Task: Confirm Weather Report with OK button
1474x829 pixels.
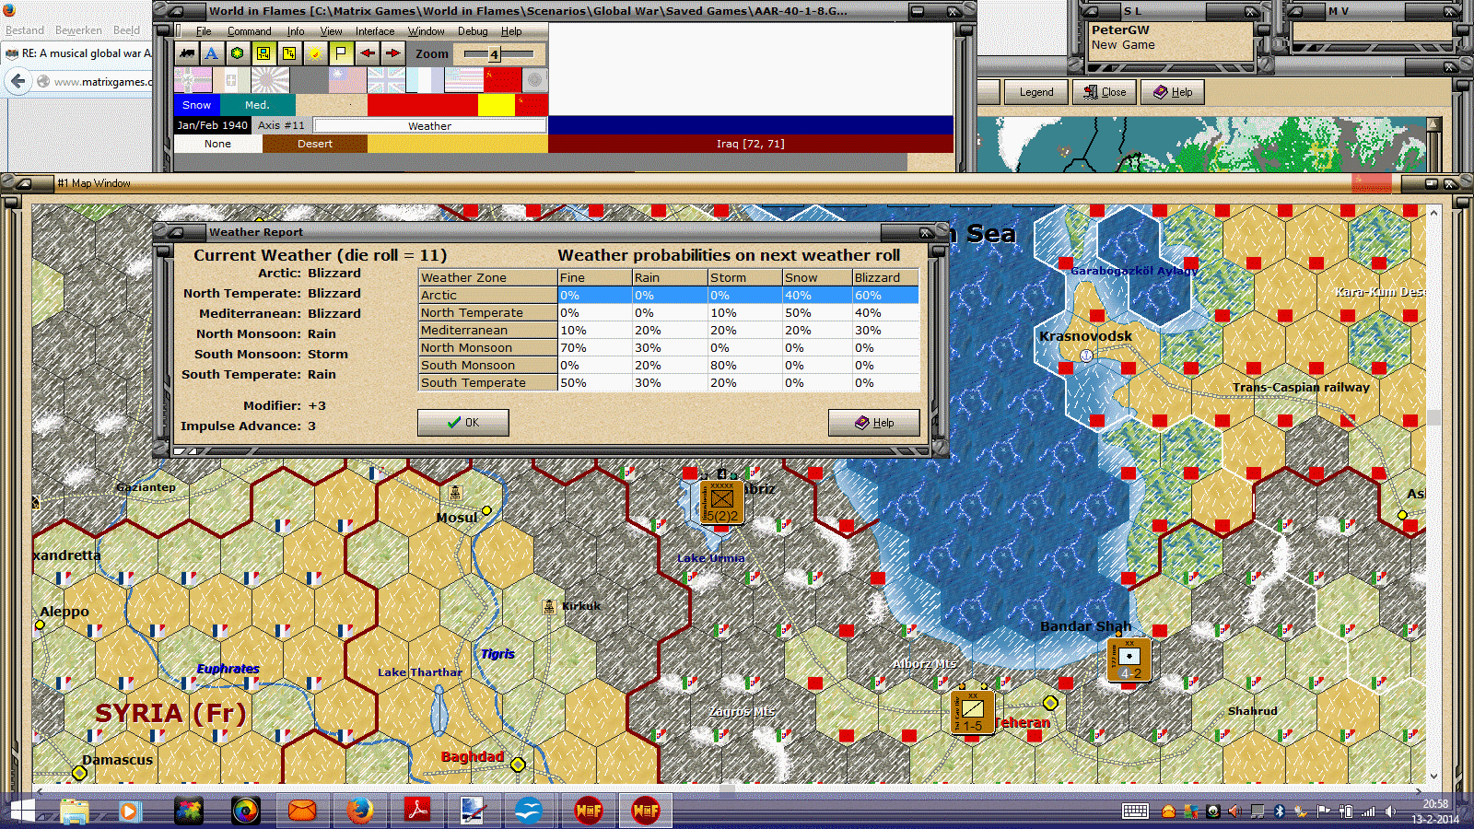Action: [462, 423]
